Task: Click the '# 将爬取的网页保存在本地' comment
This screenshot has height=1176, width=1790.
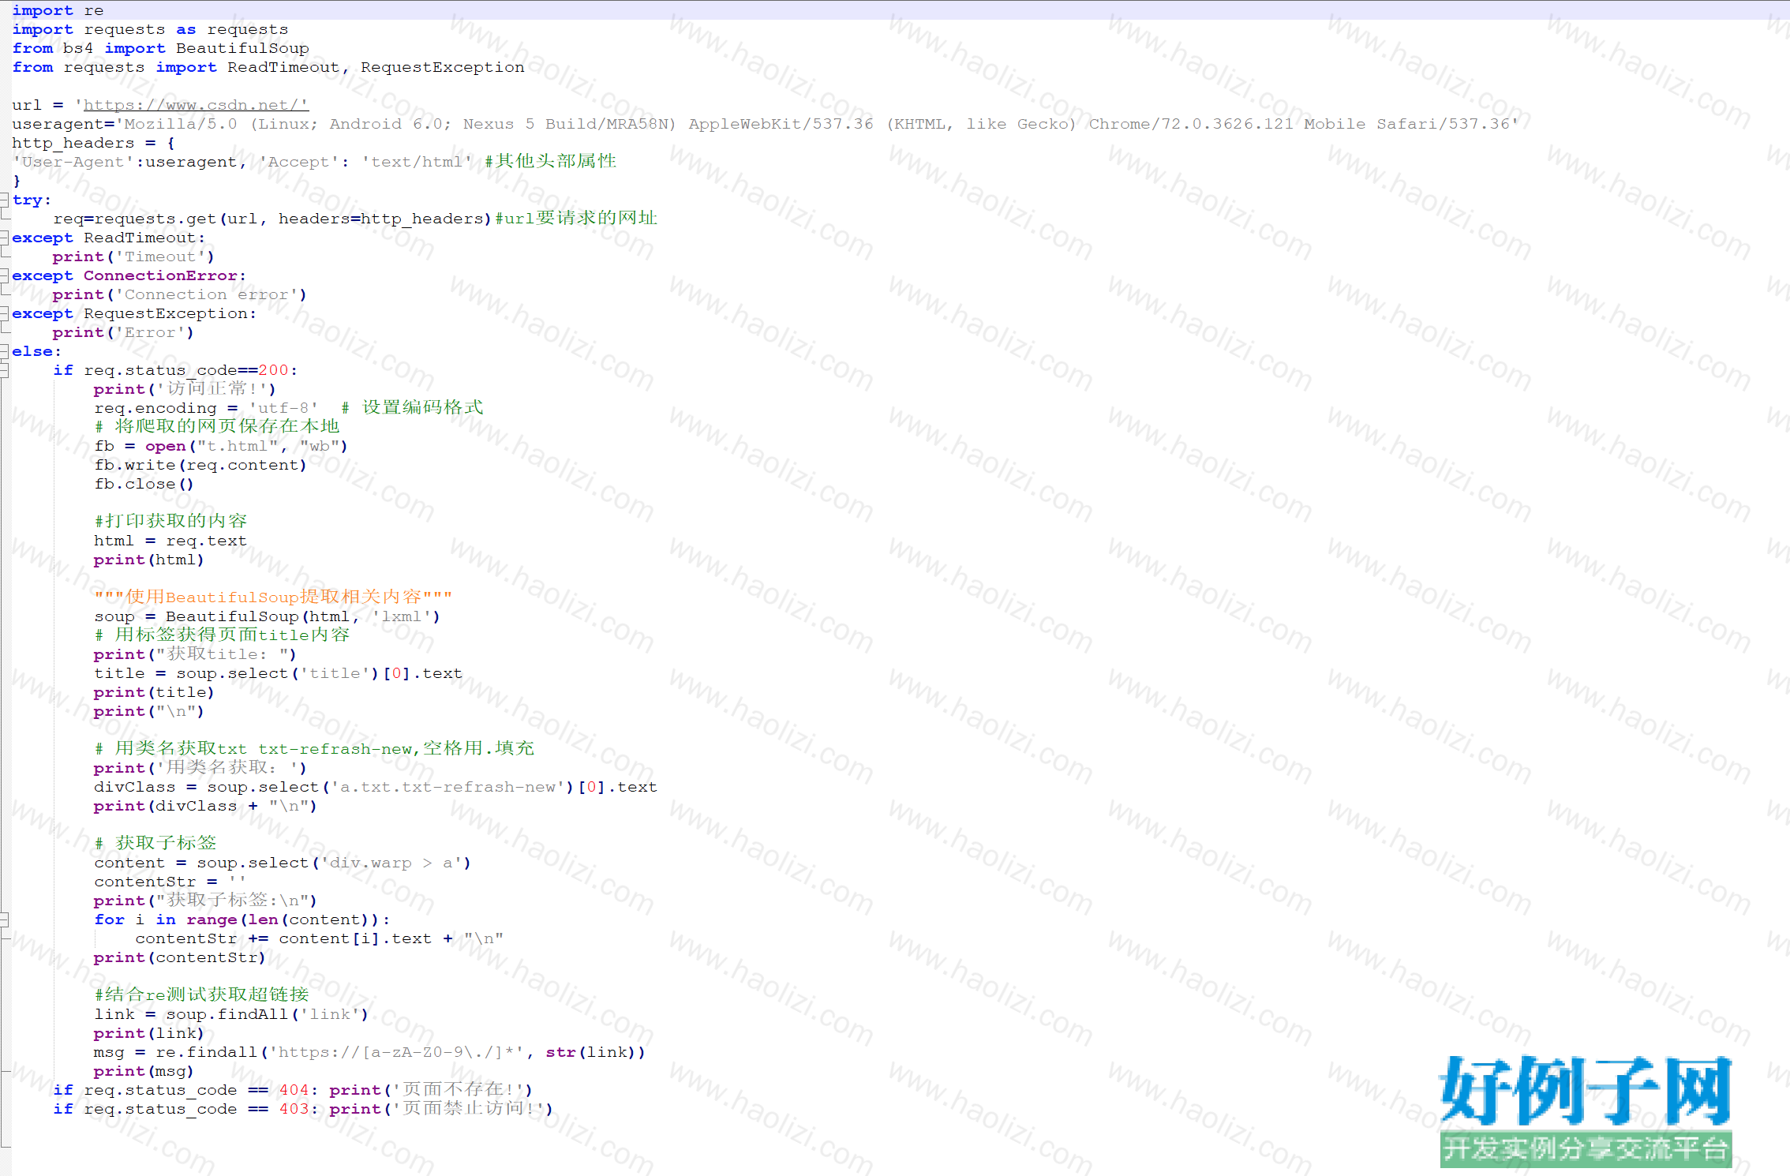Action: (x=217, y=426)
